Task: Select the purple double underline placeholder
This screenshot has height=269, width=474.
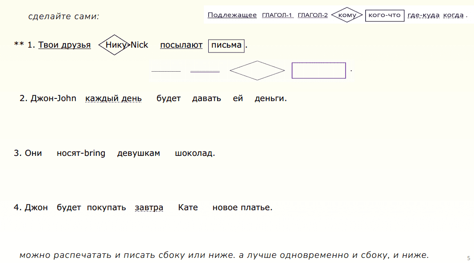Action: 205,71
